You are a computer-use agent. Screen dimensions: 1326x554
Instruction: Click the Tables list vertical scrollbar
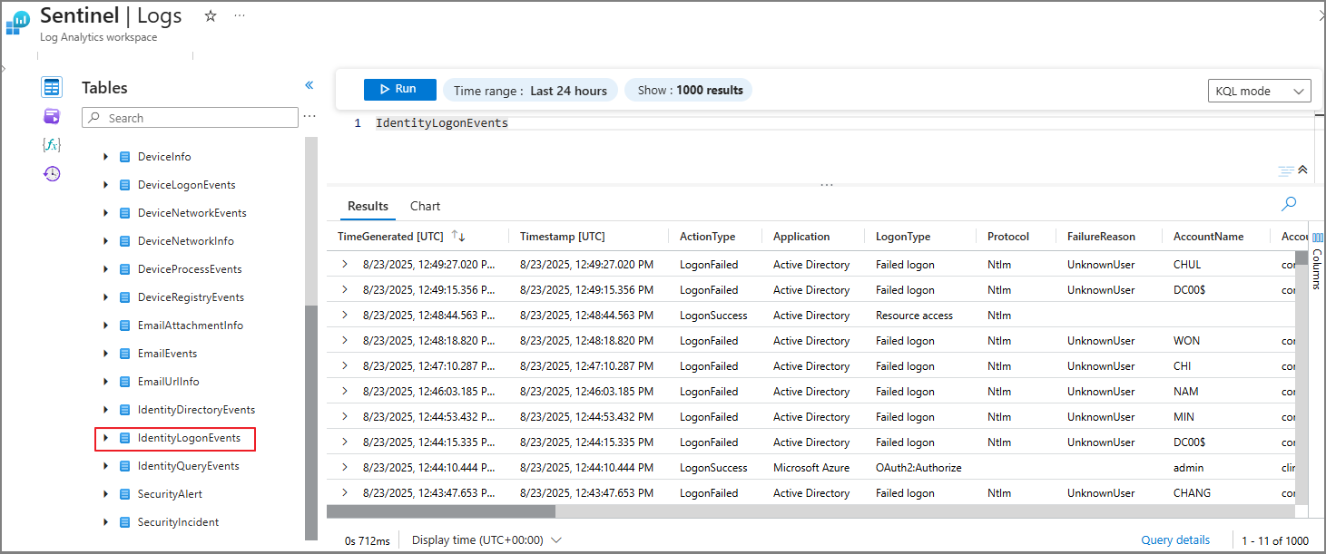[311, 423]
